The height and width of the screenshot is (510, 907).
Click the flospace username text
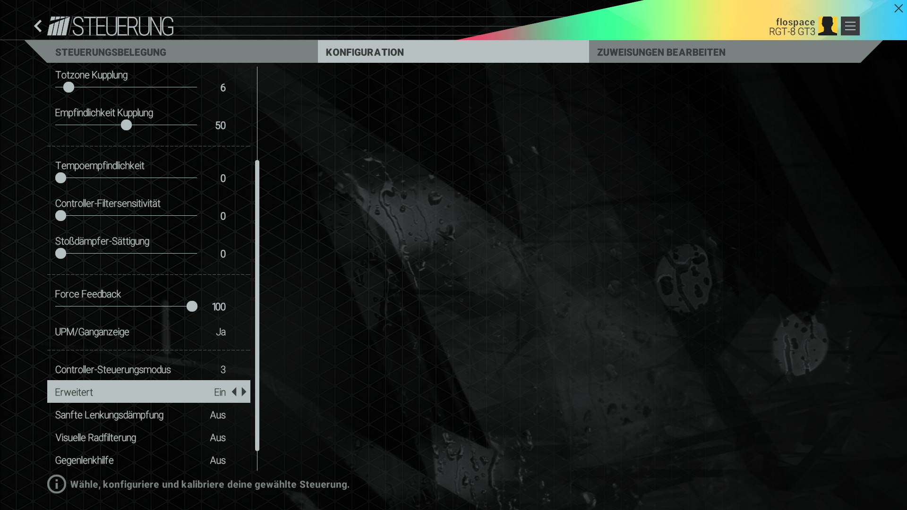tap(796, 22)
